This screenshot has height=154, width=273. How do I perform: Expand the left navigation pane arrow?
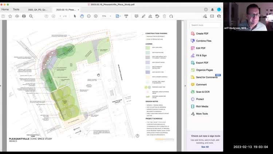tap(1, 86)
